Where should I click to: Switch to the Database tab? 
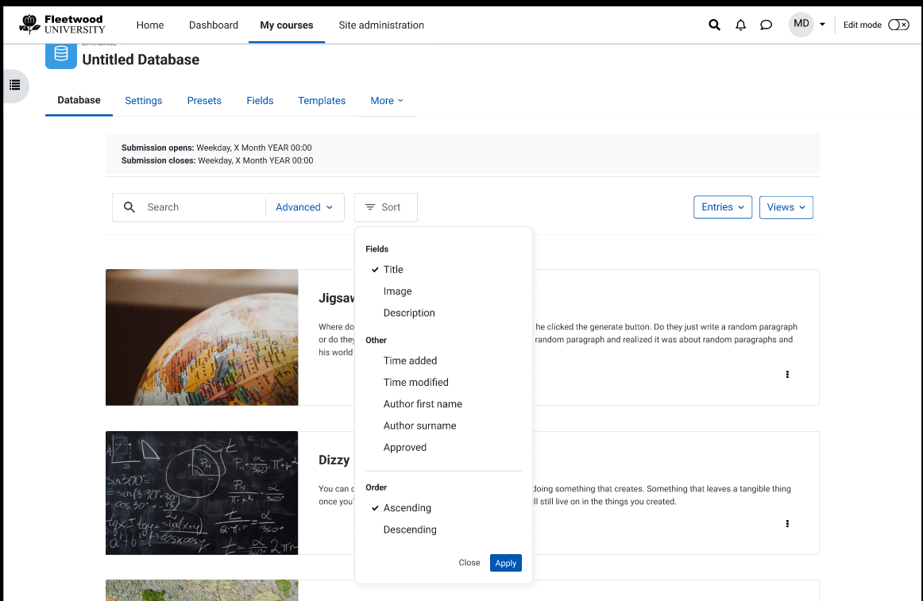79,100
